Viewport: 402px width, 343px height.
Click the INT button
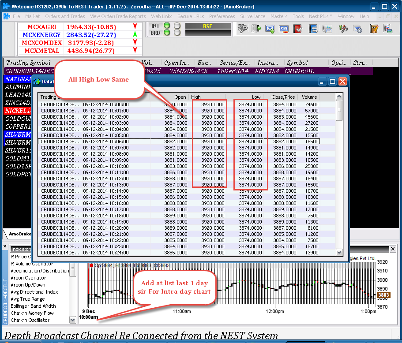[155, 26]
